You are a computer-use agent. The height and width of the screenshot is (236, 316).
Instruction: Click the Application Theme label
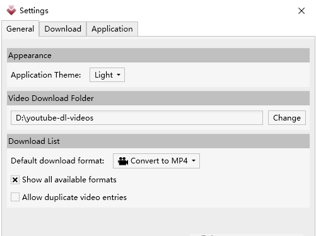click(46, 75)
